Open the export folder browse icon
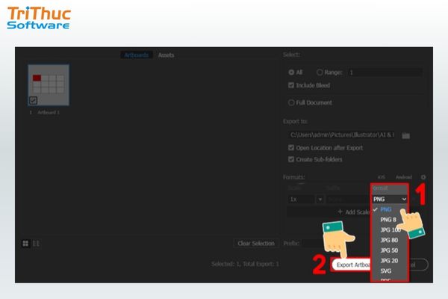448x299 pixels. [x=405, y=135]
